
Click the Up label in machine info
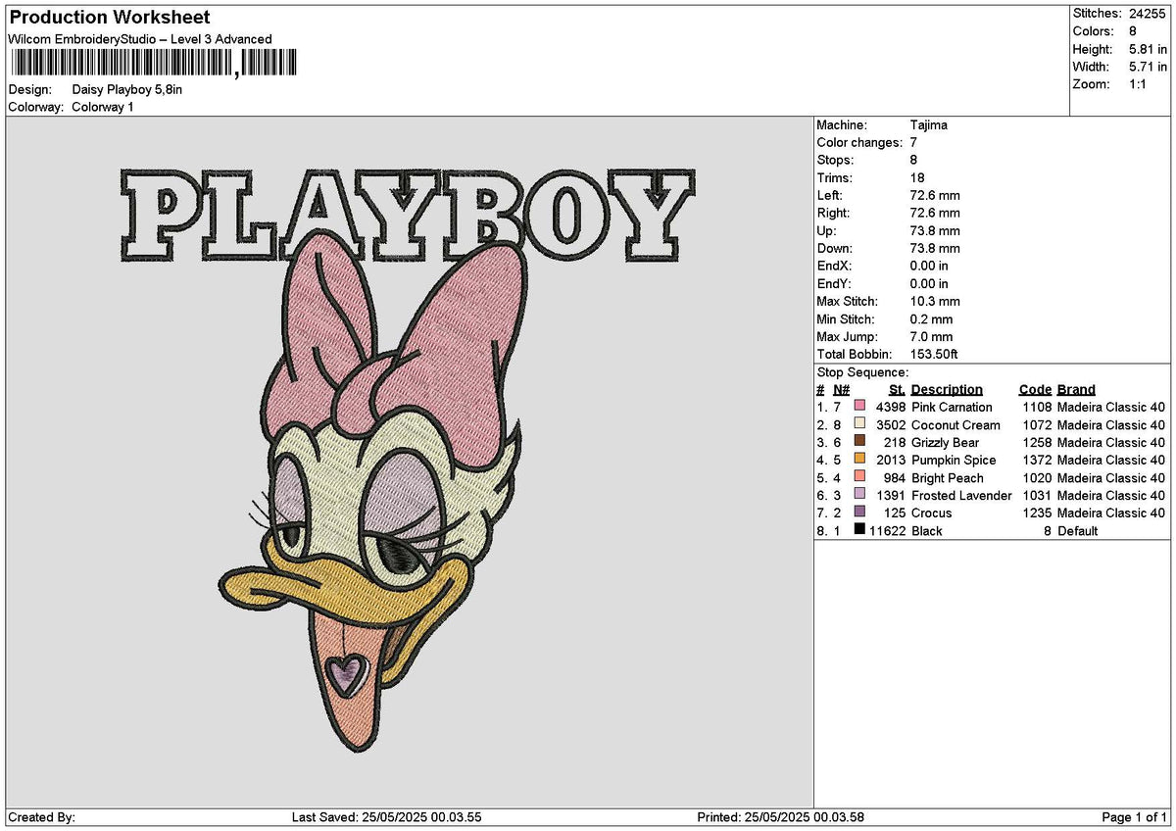click(826, 230)
